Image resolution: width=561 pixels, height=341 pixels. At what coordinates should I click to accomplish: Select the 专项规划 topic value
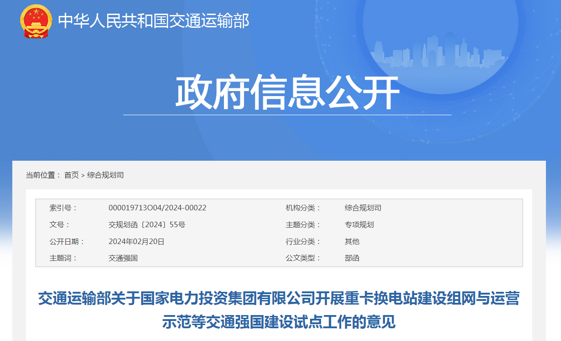359,224
